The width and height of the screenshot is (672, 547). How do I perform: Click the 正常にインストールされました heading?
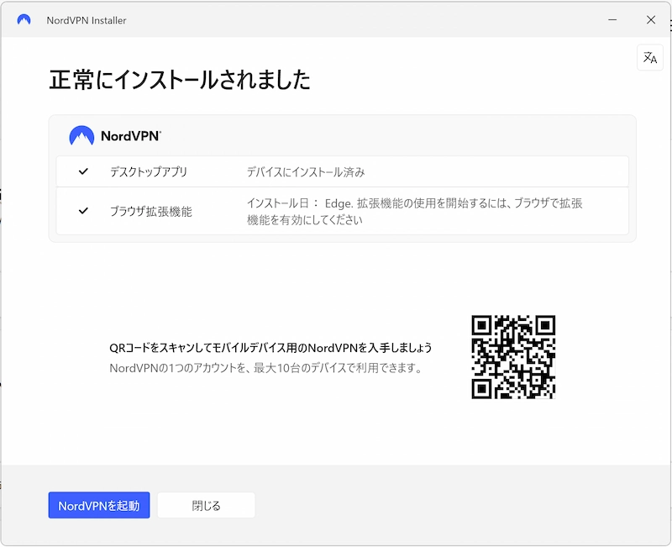click(x=180, y=80)
